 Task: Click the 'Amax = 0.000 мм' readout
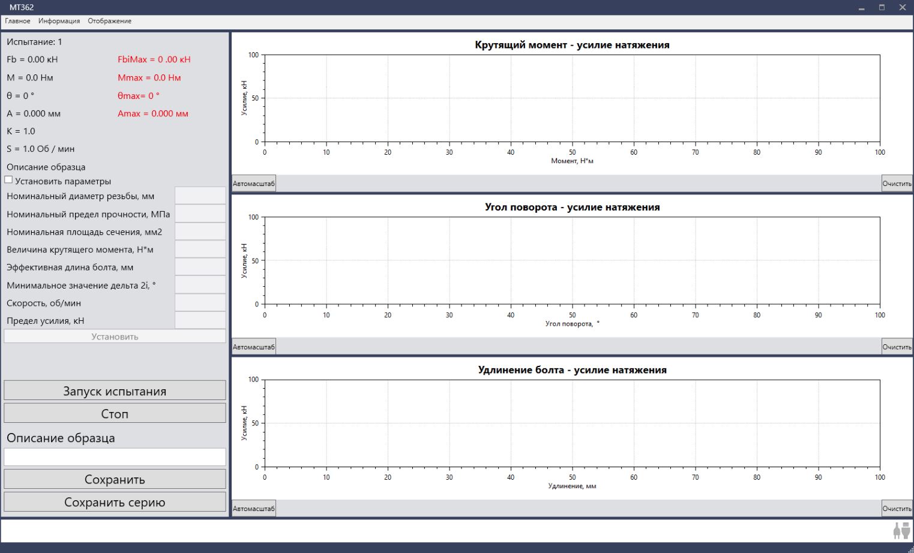[x=153, y=113]
